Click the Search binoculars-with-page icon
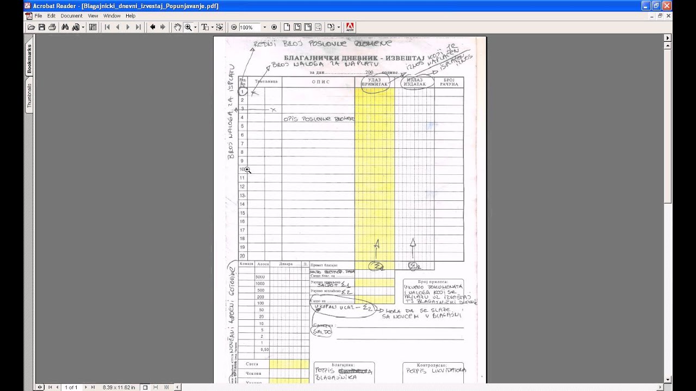 76,27
